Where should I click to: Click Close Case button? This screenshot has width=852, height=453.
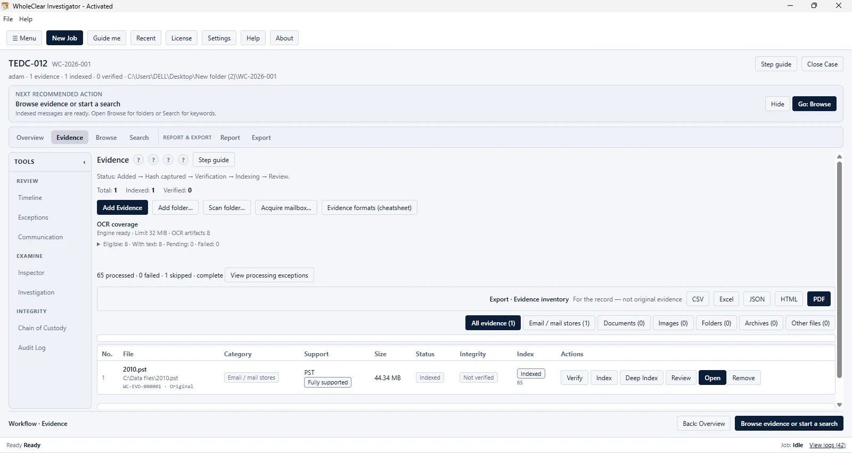click(x=822, y=64)
